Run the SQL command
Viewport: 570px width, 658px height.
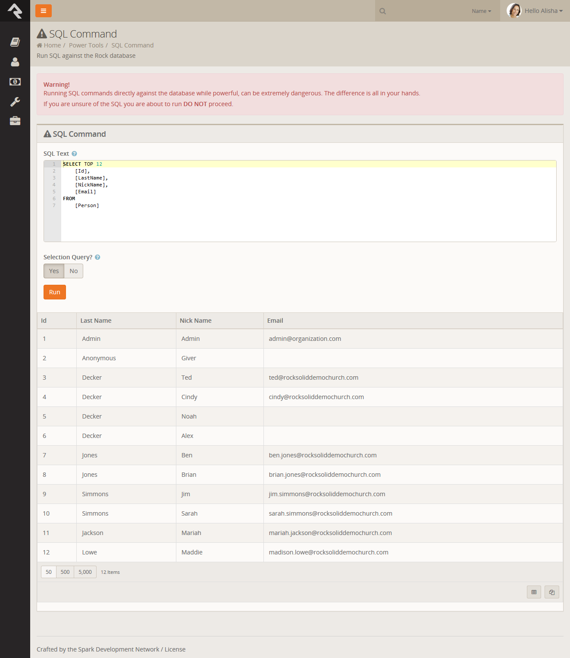point(55,292)
